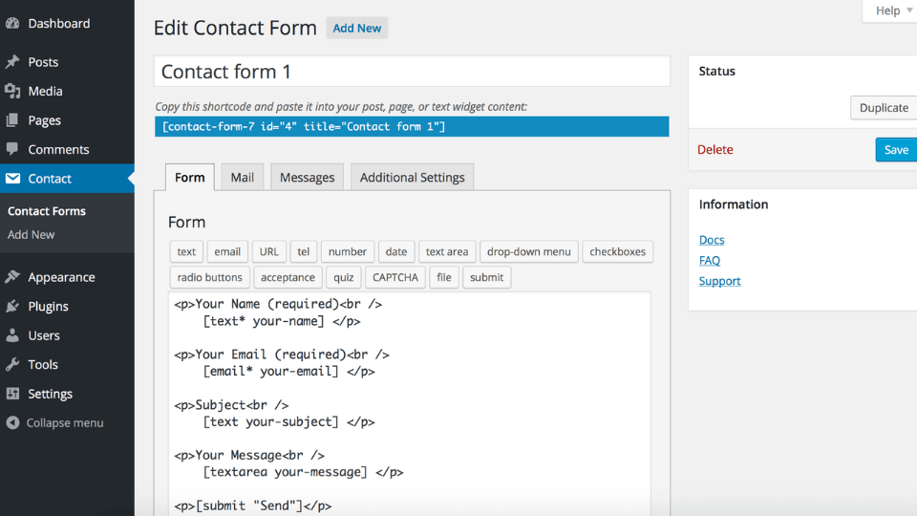The width and height of the screenshot is (917, 516).
Task: Click the Posts pushpin icon
Action: point(12,62)
